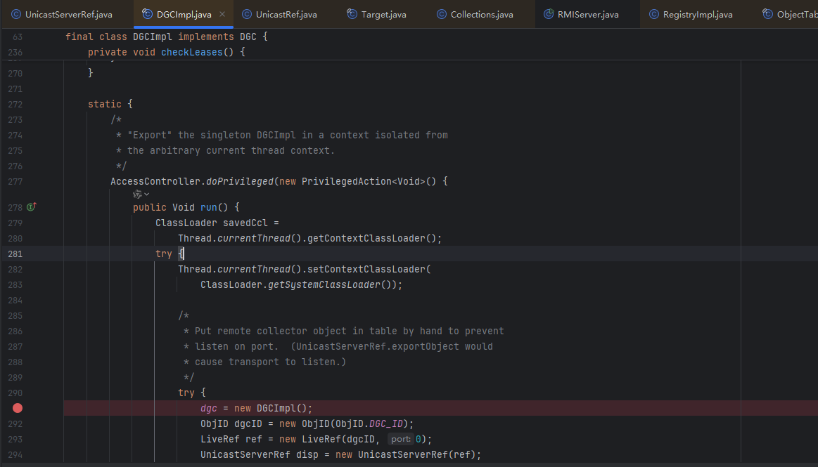
Task: Click the class icon on DGCImpl.java tab
Action: [x=147, y=14]
